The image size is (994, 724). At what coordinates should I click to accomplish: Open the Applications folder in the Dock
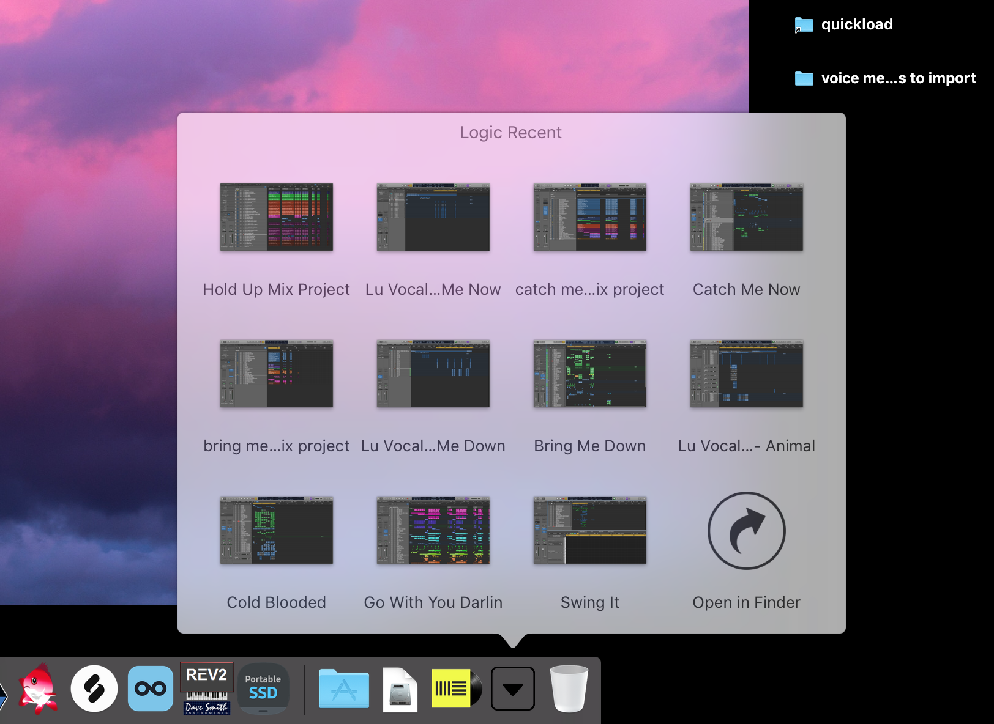(344, 689)
